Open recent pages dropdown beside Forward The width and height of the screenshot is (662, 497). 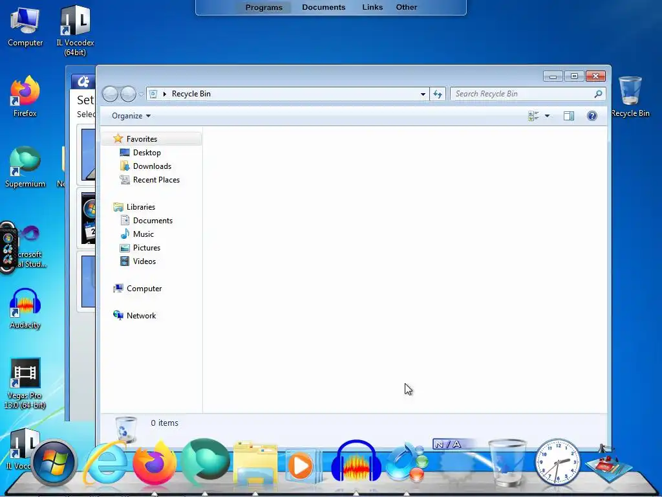click(x=142, y=94)
